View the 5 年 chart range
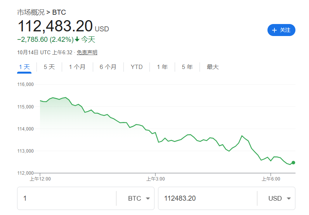The height and width of the screenshot is (215, 309). [187, 67]
